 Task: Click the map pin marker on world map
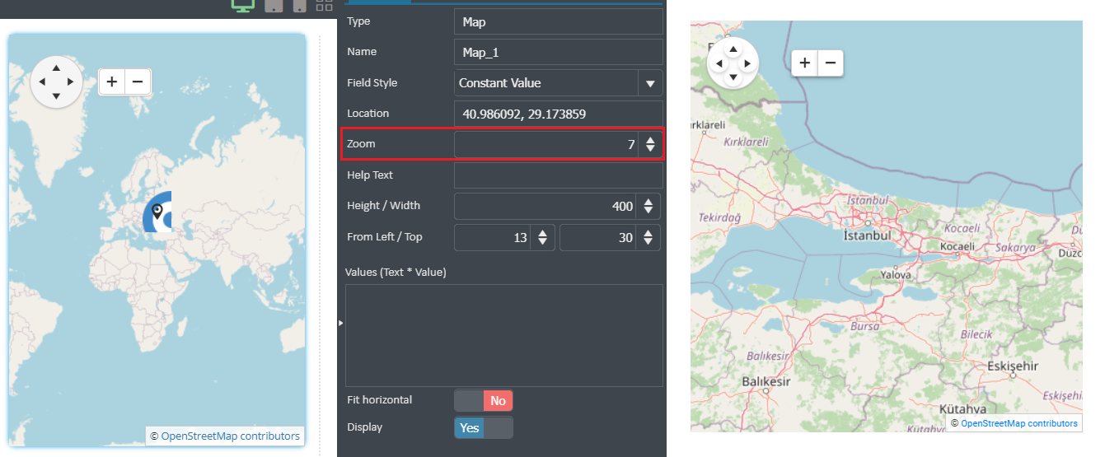coord(157,214)
